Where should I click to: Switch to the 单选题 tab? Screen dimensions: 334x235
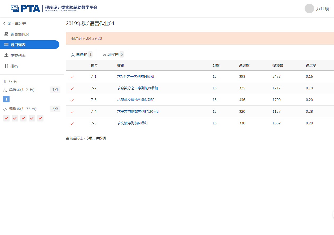(x=81, y=54)
